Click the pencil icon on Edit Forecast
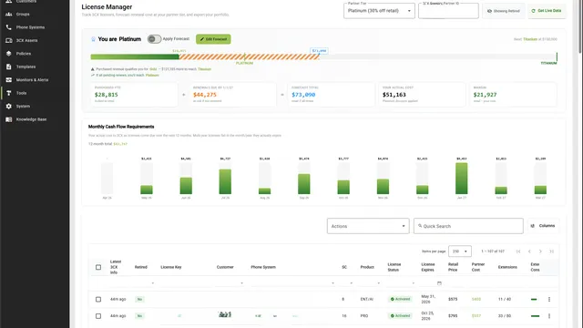The height and width of the screenshot is (328, 583). (x=202, y=39)
